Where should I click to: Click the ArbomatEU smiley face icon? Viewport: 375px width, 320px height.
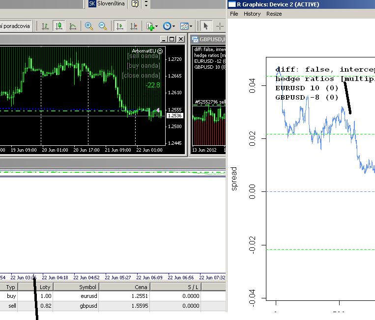(x=160, y=51)
